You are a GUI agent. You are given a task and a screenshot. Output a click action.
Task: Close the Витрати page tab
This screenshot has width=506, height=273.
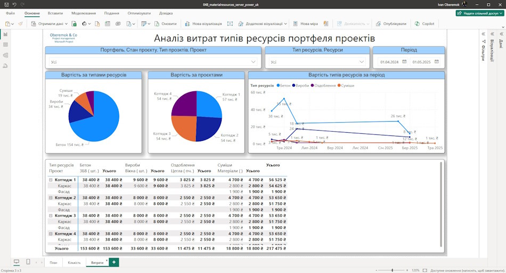[x=107, y=260]
